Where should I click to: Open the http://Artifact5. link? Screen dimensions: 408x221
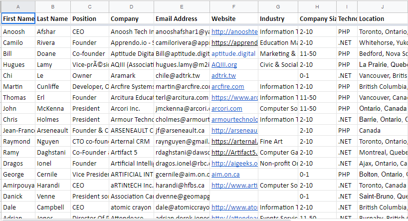[234, 153]
